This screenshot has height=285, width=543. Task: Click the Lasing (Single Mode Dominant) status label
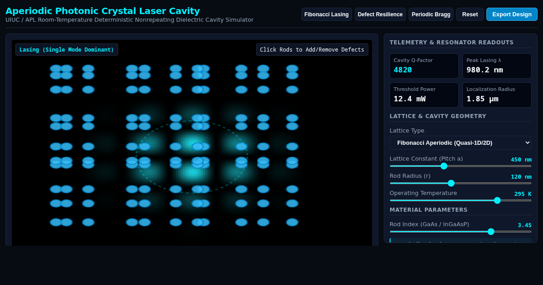[x=67, y=50]
